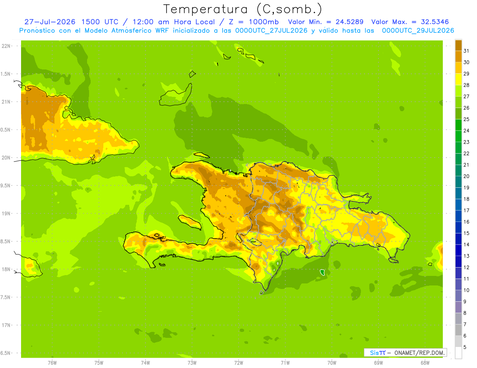The image size is (477, 368).
Task: Click the "SisTT – ONAMET/REP.DOM." credit label
Action: [405, 353]
